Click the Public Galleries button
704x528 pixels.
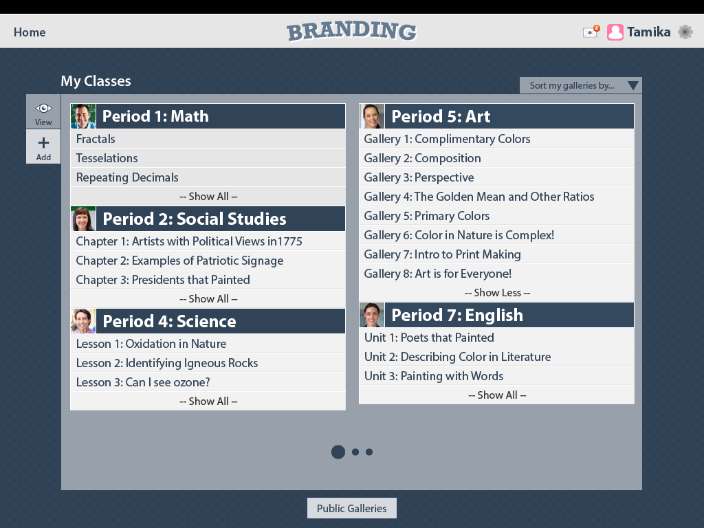click(352, 508)
